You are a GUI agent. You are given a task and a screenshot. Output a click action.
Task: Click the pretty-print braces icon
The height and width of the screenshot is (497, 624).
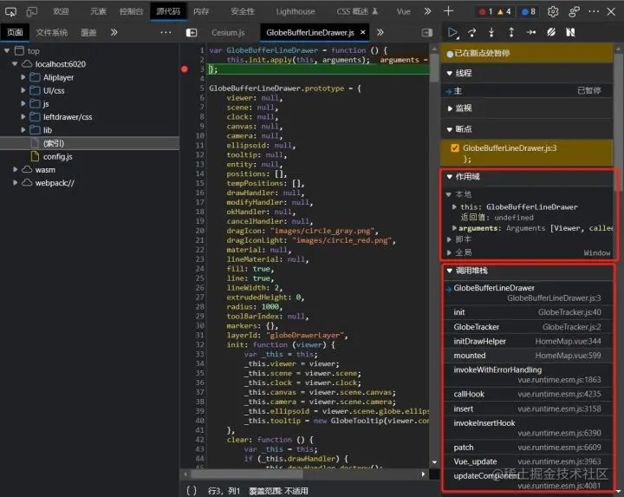coord(192,490)
